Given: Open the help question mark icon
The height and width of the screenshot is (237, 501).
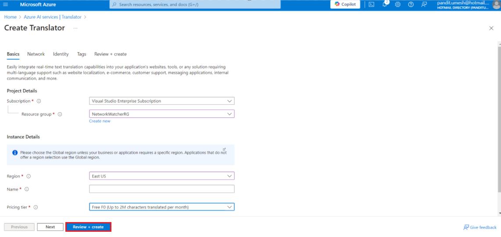Looking at the screenshot, I should [411, 4].
